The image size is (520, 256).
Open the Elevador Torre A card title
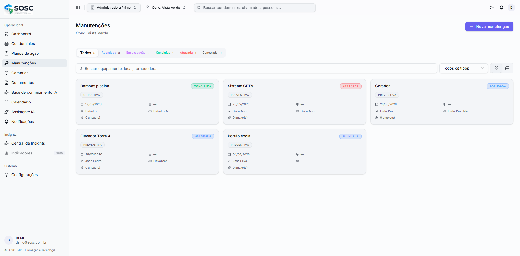click(95, 136)
